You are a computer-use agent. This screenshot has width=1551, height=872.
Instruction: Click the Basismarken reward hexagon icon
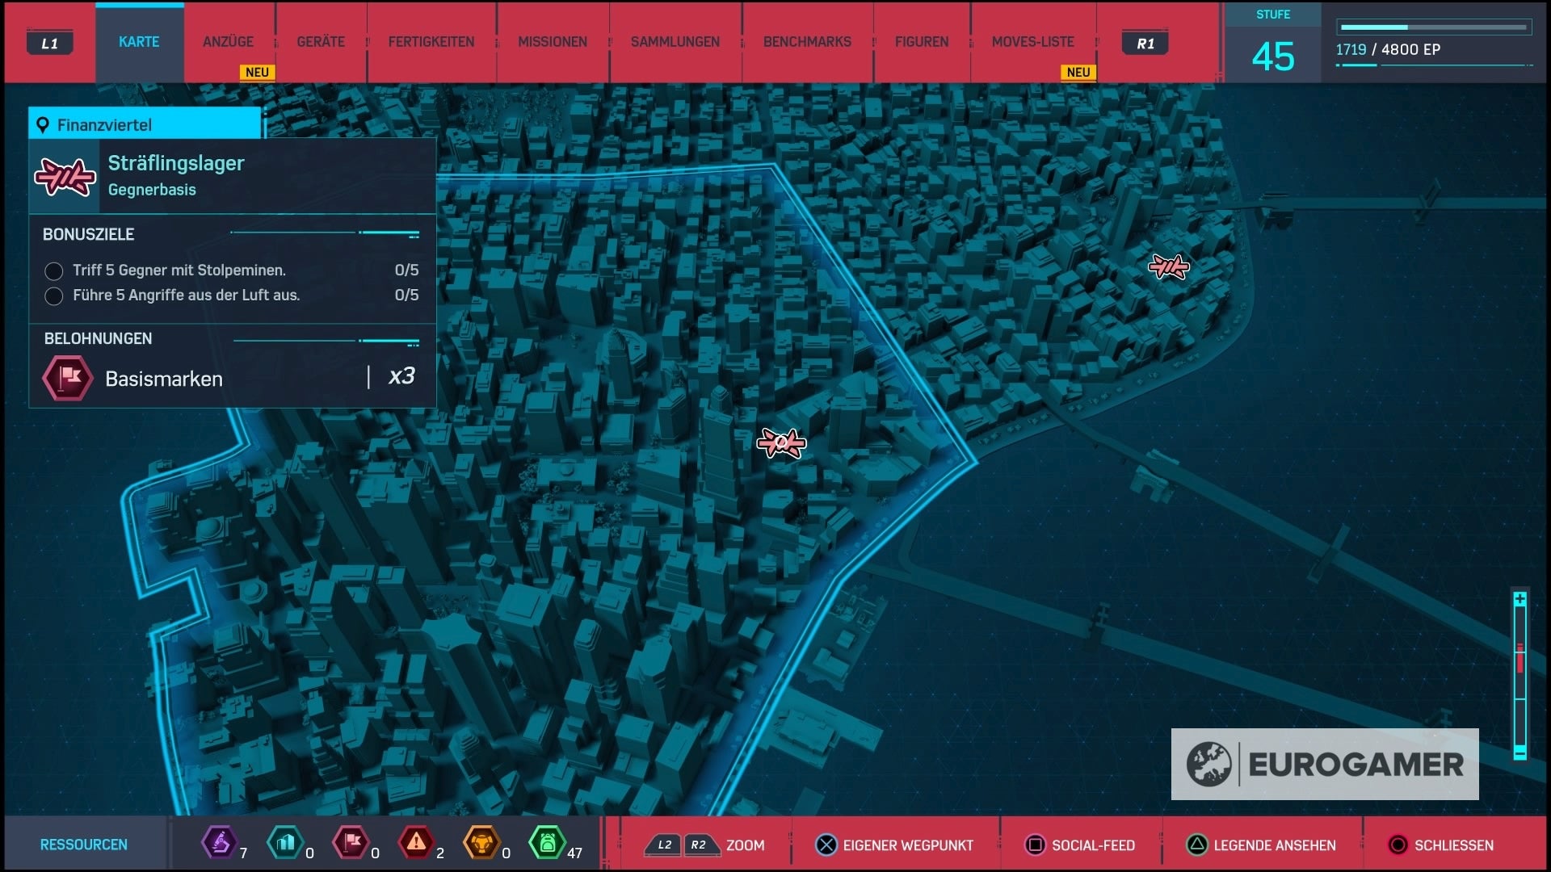click(x=68, y=378)
